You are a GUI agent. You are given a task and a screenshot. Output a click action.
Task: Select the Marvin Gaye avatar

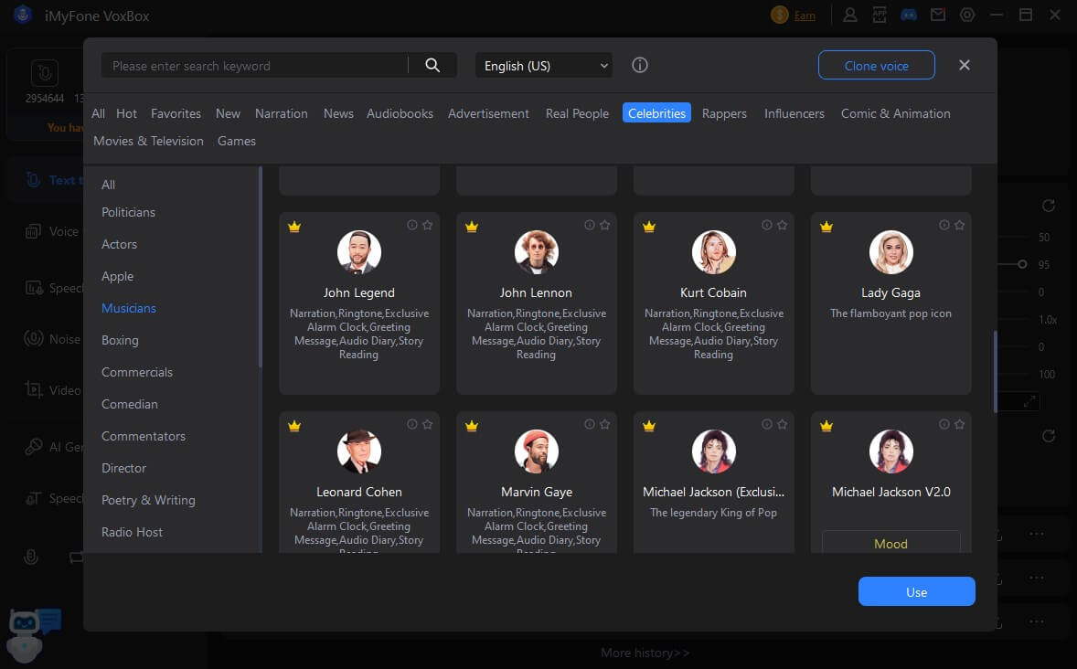(537, 451)
